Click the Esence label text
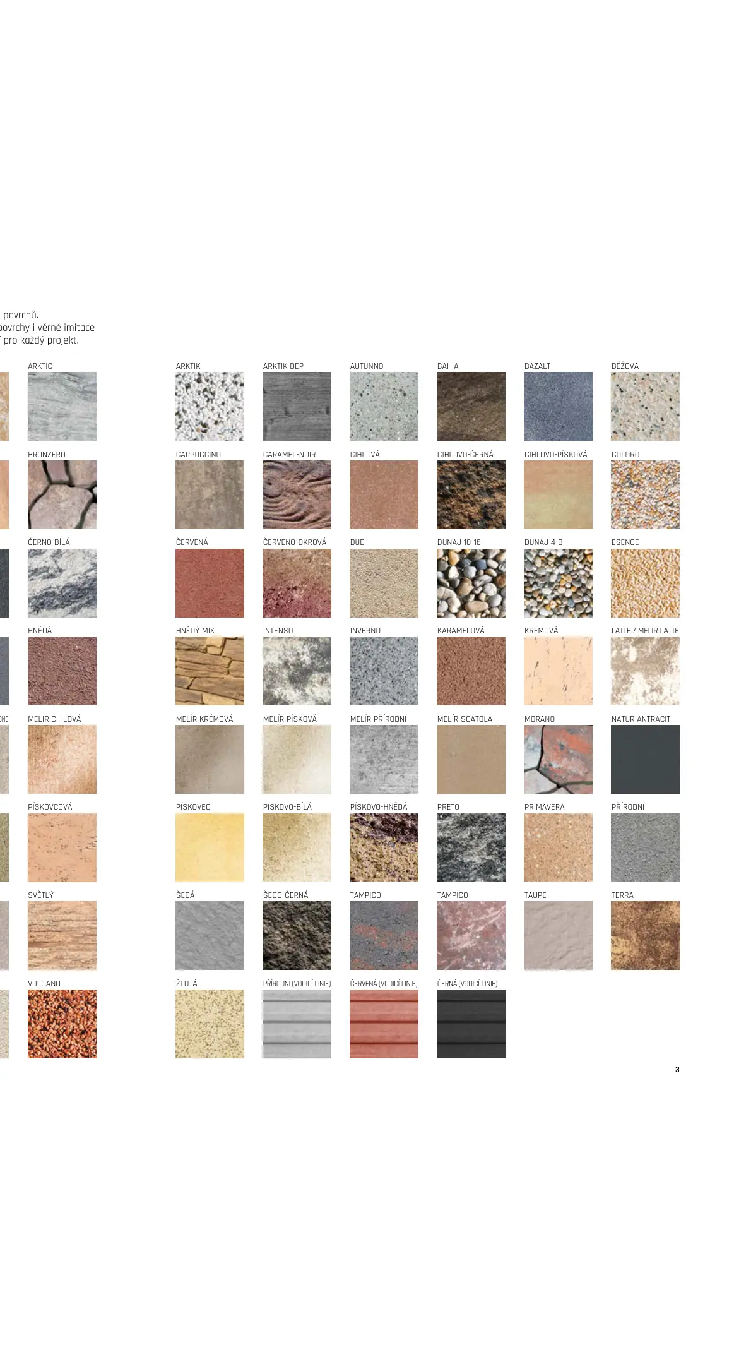The image size is (734, 1364). 625,542
